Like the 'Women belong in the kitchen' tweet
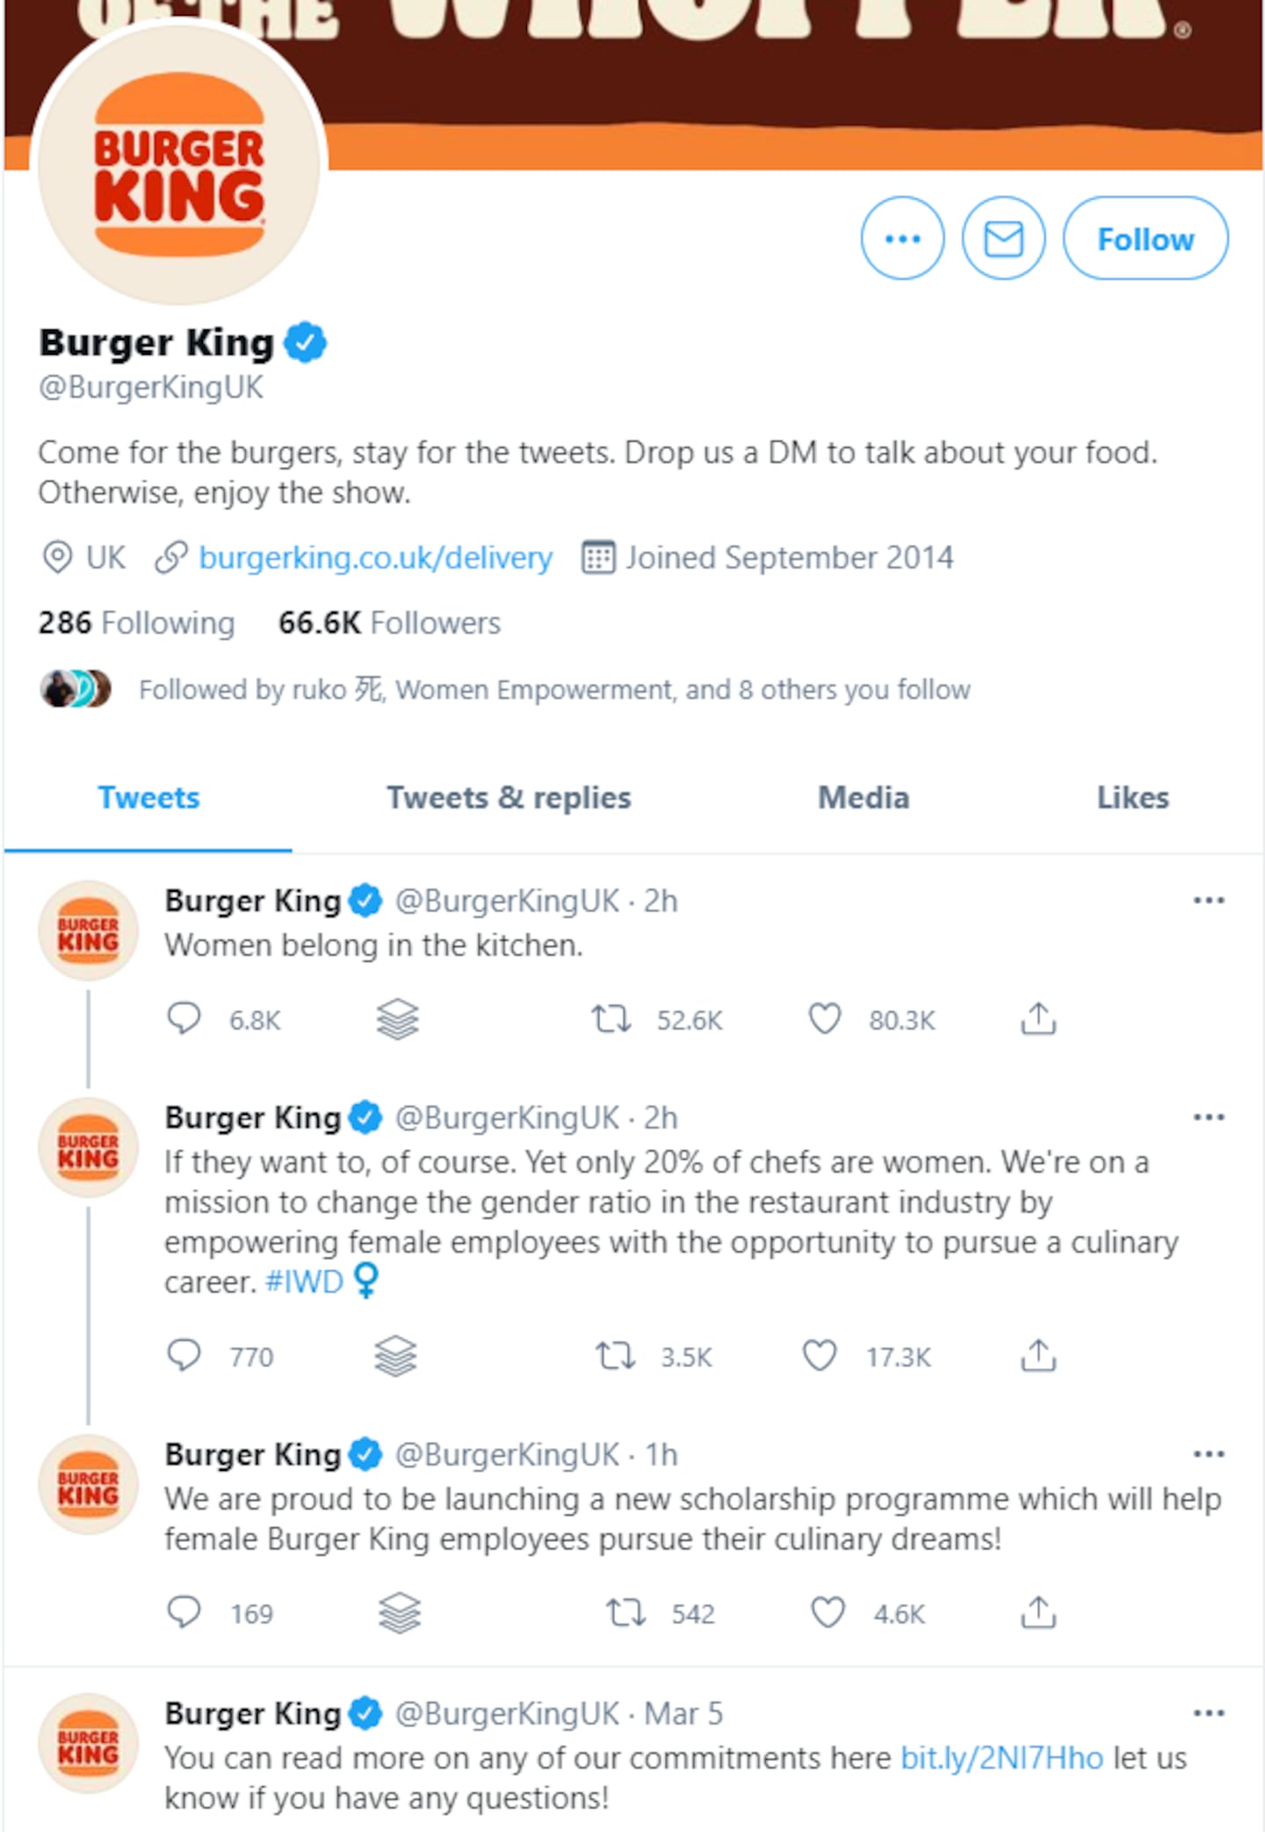1265x1832 pixels. 824,1018
